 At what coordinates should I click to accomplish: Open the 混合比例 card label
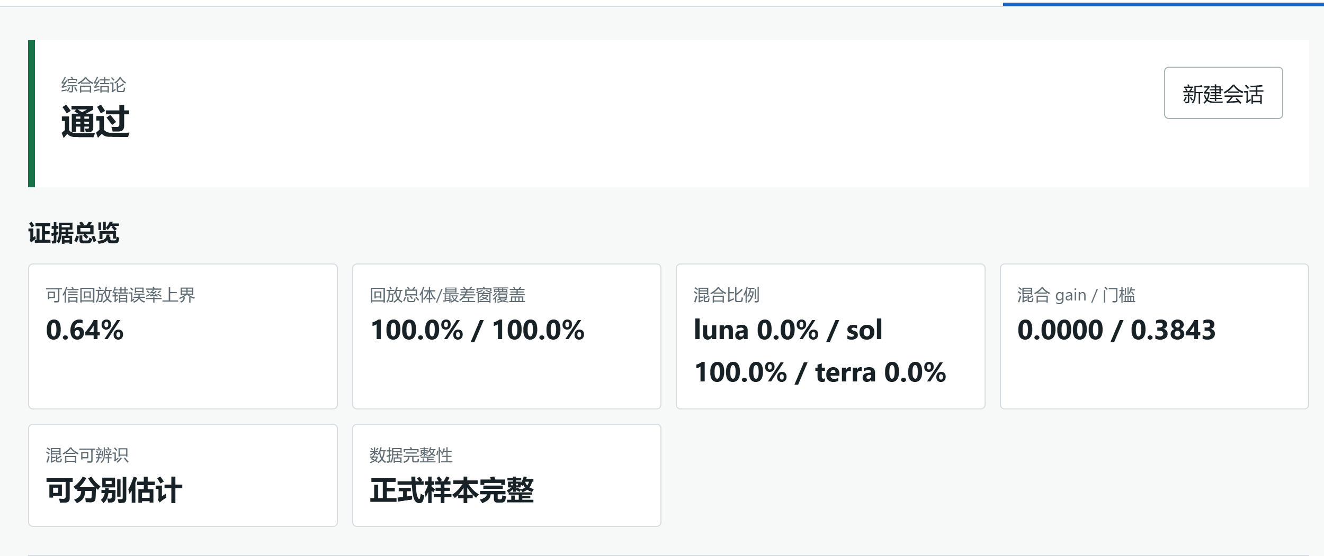pos(726,295)
